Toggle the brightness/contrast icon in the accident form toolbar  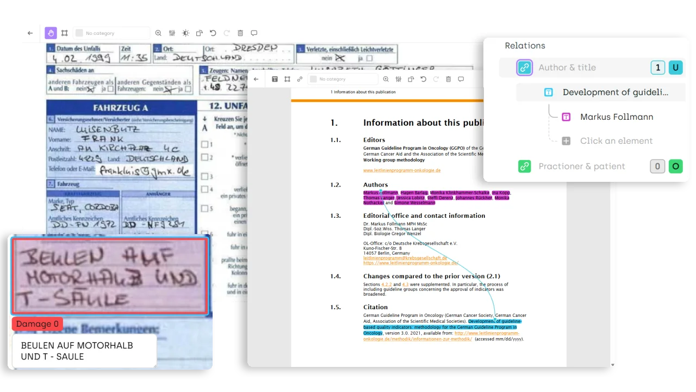tap(185, 33)
